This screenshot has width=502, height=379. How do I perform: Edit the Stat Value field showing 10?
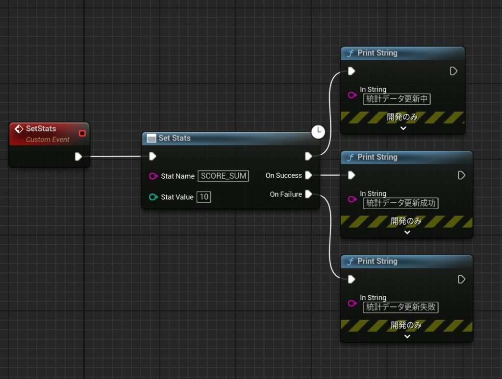pos(203,197)
